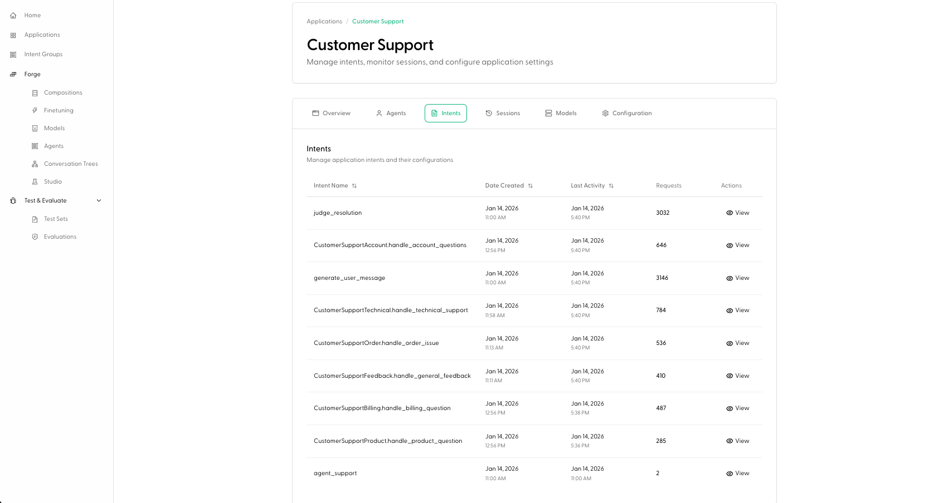
Task: Sort by Date Created arrows icon
Action: click(x=531, y=186)
